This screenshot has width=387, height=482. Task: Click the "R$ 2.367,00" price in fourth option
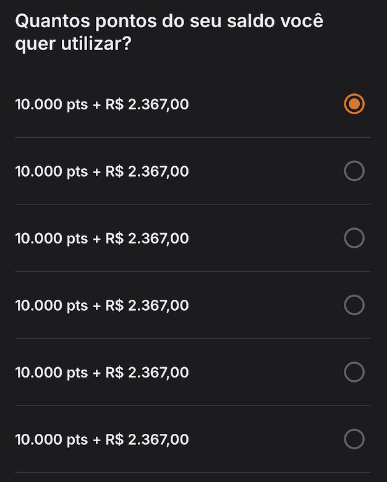147,305
